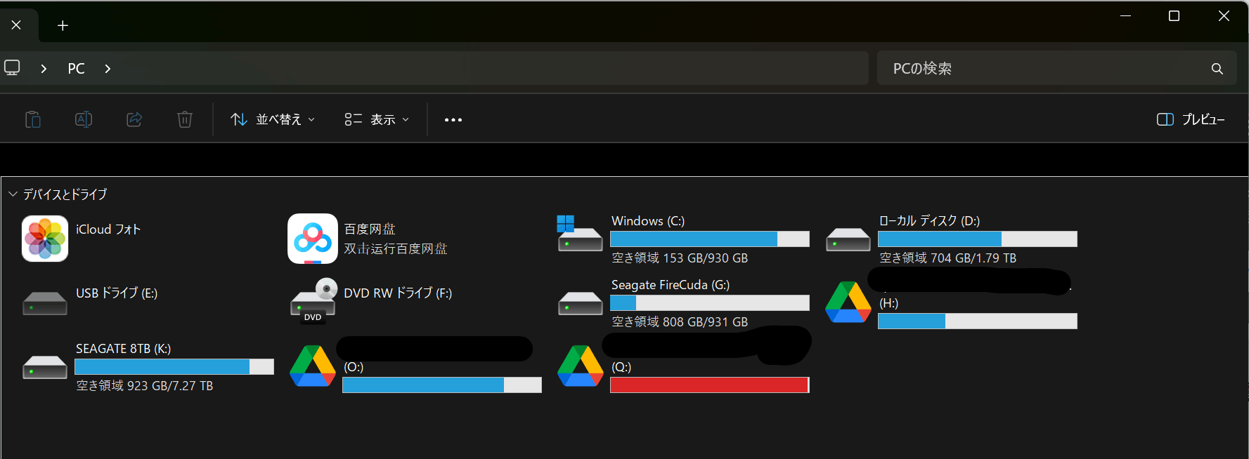Select the iCloud フォト icon
Screen dimensions: 1249x459
coord(45,239)
